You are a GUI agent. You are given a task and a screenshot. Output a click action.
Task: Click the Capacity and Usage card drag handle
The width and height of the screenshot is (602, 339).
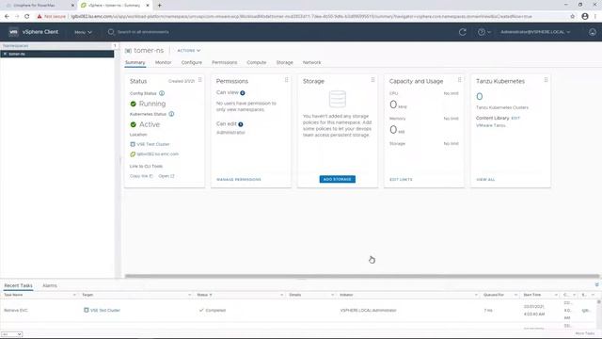[x=460, y=80]
